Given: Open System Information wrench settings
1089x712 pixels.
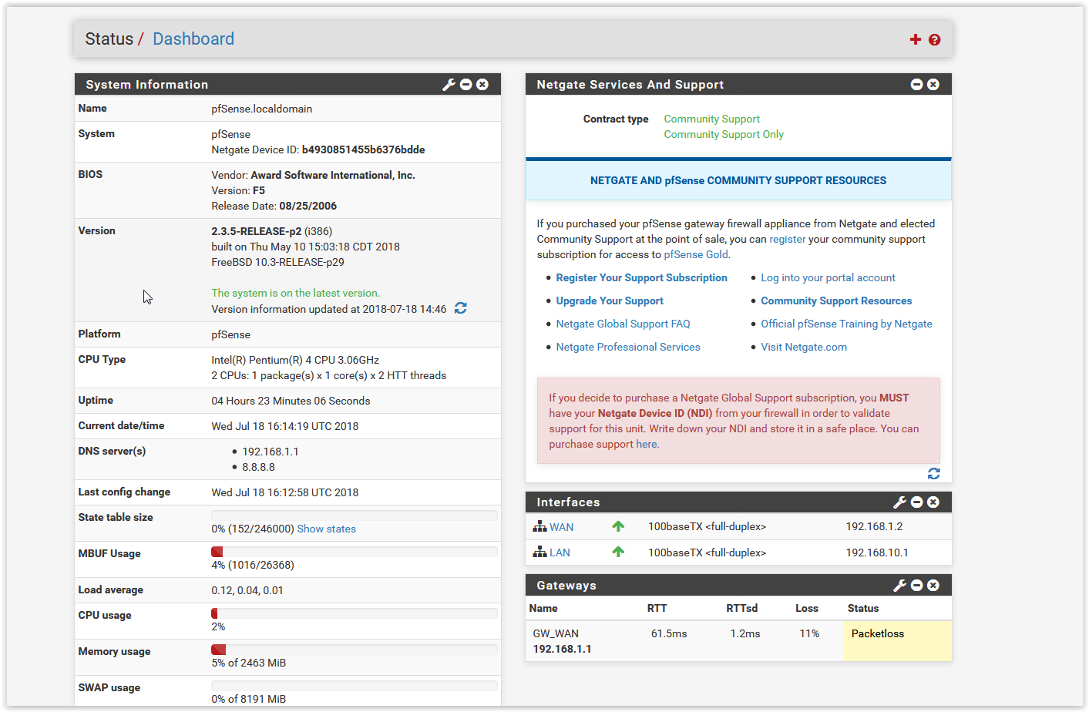Looking at the screenshot, I should pyautogui.click(x=449, y=85).
